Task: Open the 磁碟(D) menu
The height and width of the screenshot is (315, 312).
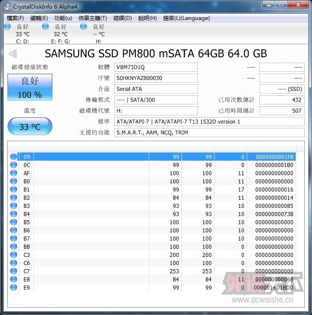Action: click(122, 18)
